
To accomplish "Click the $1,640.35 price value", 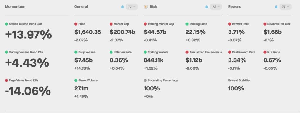I will [x=88, y=32].
